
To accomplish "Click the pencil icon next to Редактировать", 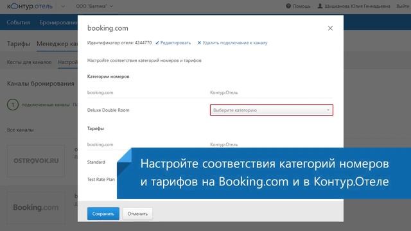I will pyautogui.click(x=157, y=43).
